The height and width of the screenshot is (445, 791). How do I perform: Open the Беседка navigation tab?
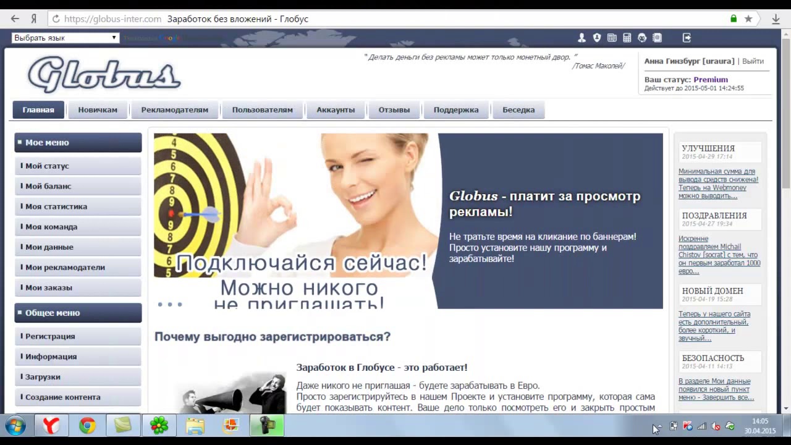(518, 110)
